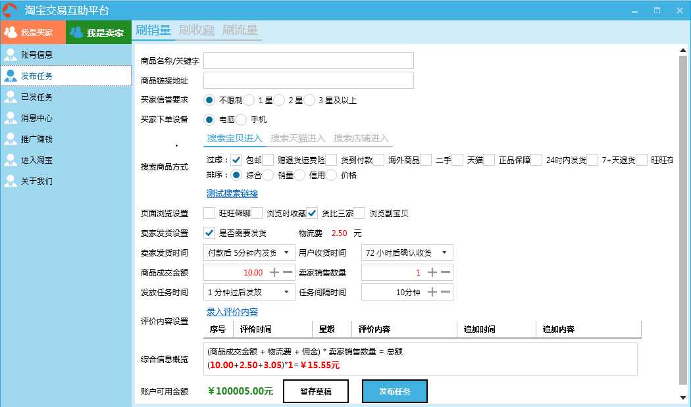
Task: Open the 发放任务时间 dropdown
Action: coord(249,291)
